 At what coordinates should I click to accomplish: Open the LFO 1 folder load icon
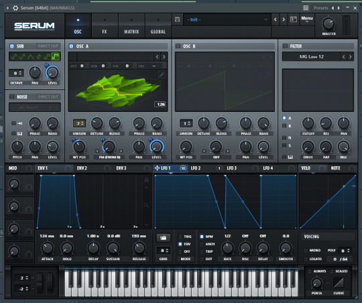point(163,238)
